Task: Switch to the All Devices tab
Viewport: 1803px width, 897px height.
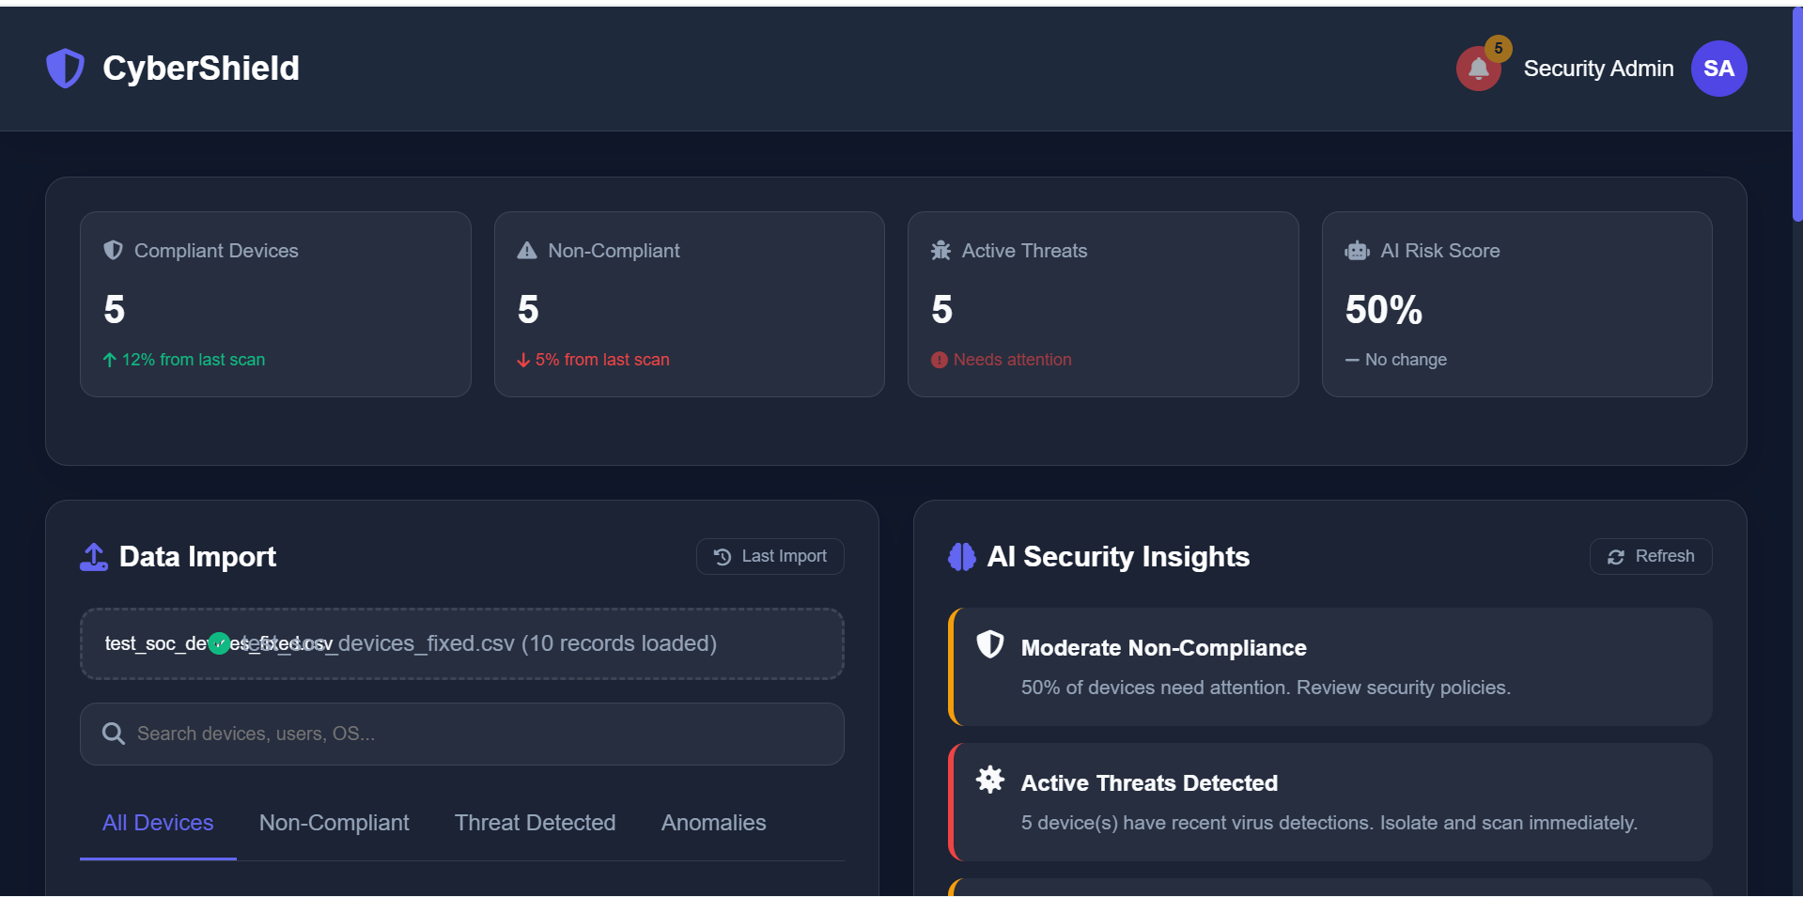Action: (x=158, y=823)
